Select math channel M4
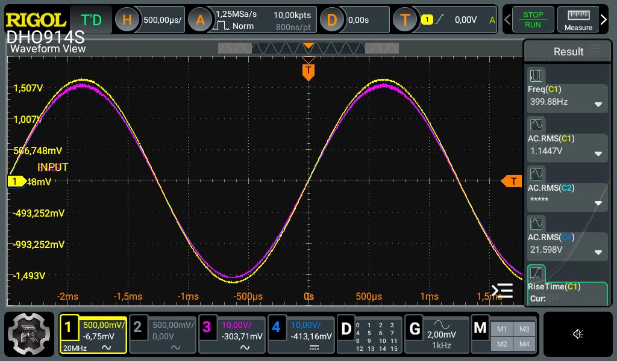The image size is (617, 361). [524, 344]
